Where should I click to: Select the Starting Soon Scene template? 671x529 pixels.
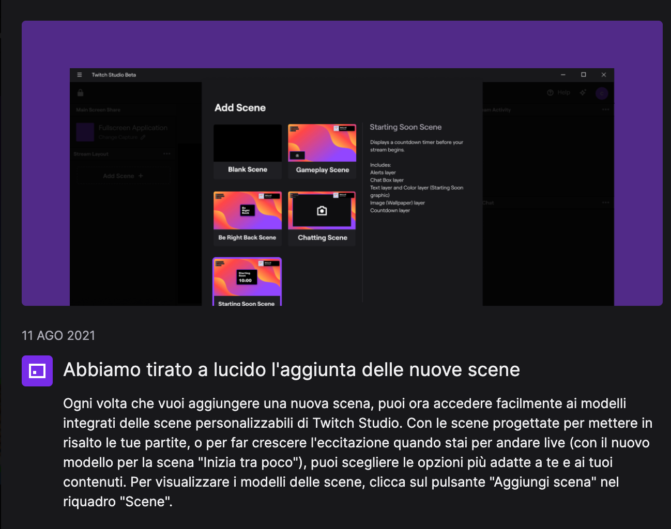[x=247, y=282]
